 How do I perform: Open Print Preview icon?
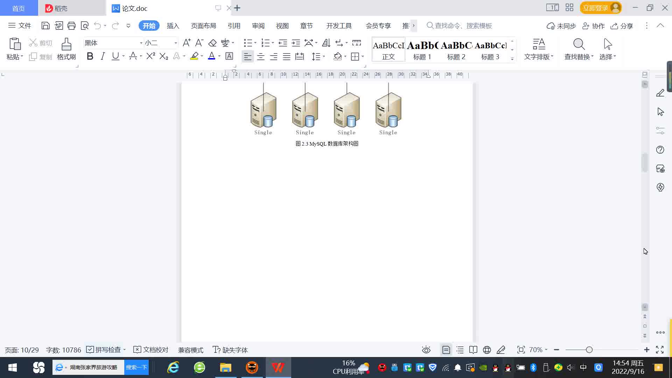pos(85,26)
